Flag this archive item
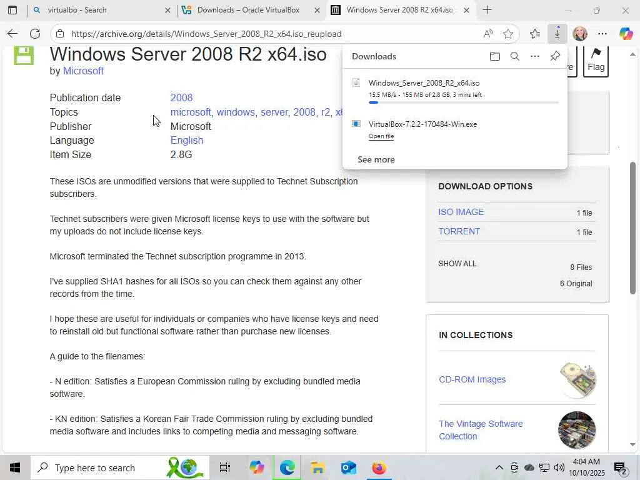The height and width of the screenshot is (480, 640). pyautogui.click(x=596, y=61)
